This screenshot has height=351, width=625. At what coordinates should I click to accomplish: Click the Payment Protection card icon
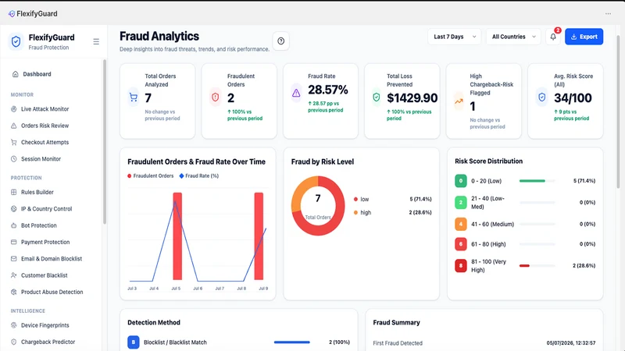point(13,242)
